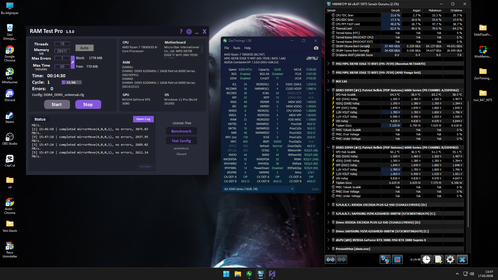
Task: Open Log in RAM Test Pro Status
Action: tap(143, 119)
